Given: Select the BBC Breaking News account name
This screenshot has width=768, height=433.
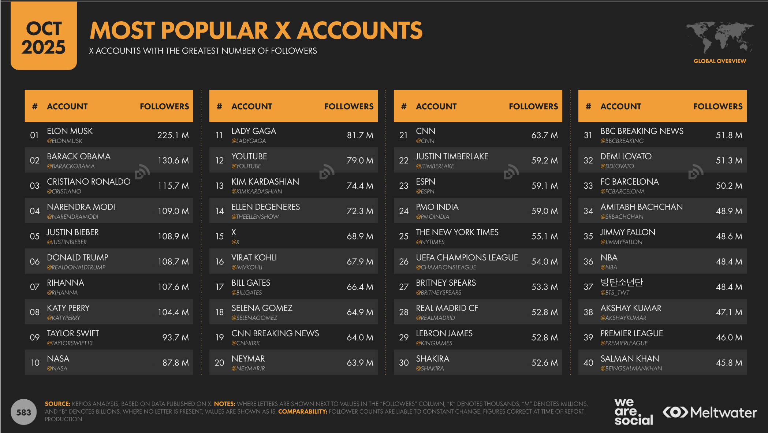Looking at the screenshot, I should [642, 131].
